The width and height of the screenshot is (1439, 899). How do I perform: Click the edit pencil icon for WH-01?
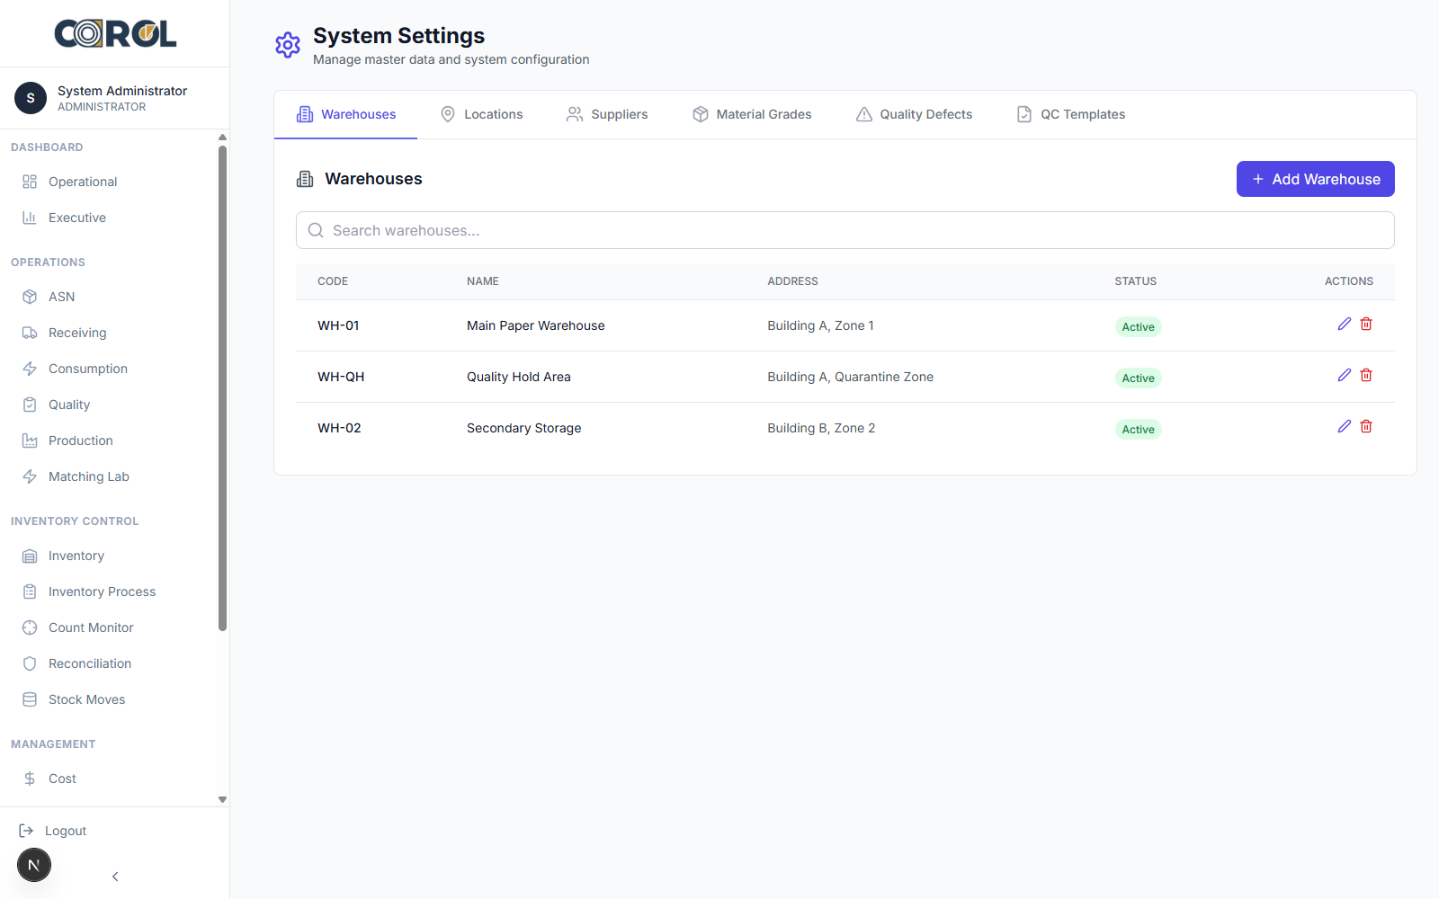(x=1344, y=324)
